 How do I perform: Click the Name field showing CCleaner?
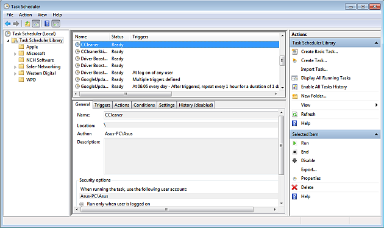click(x=191, y=115)
